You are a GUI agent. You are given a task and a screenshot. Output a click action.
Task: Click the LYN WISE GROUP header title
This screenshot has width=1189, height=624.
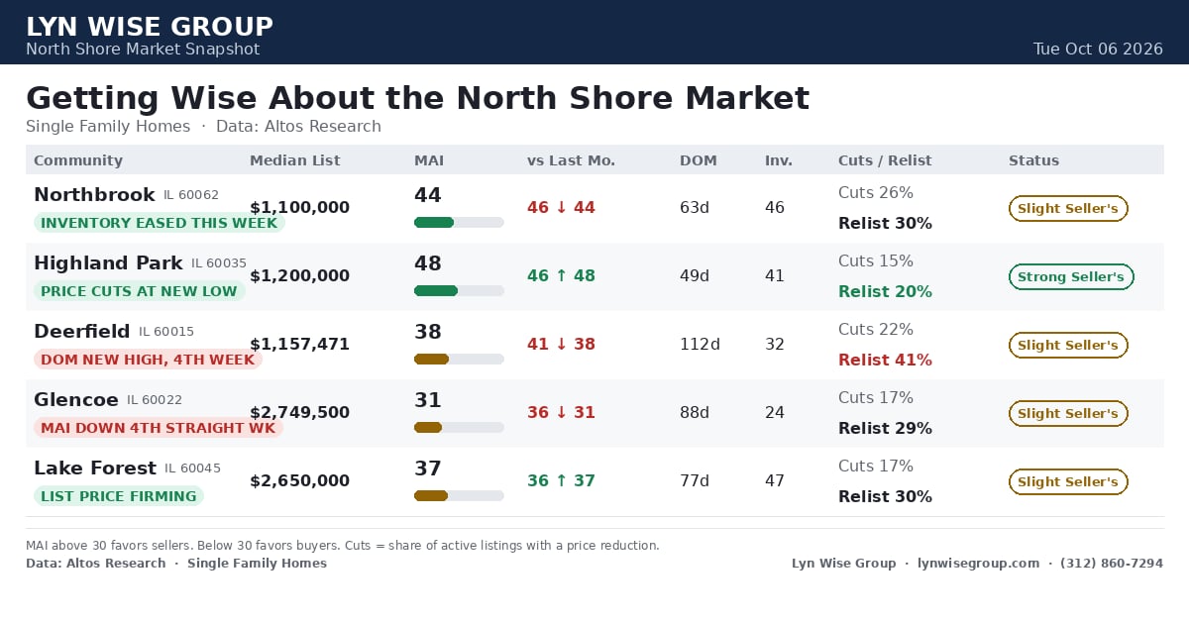(150, 27)
